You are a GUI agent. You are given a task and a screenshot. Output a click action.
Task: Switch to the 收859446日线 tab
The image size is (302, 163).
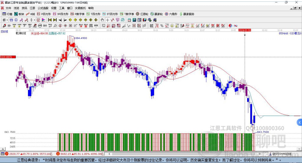click(x=281, y=154)
